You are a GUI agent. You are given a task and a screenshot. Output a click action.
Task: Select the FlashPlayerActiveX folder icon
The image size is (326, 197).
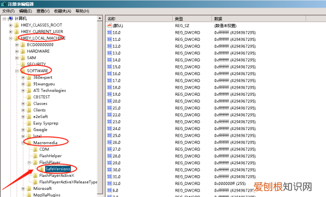pos(35,176)
